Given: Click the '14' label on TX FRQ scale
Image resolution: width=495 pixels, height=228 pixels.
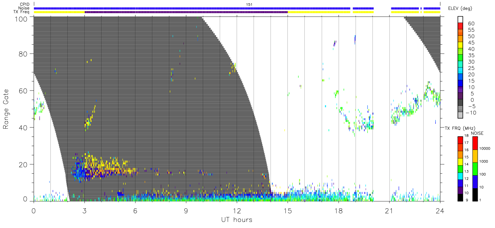Looking at the screenshot, I should 466,164.
